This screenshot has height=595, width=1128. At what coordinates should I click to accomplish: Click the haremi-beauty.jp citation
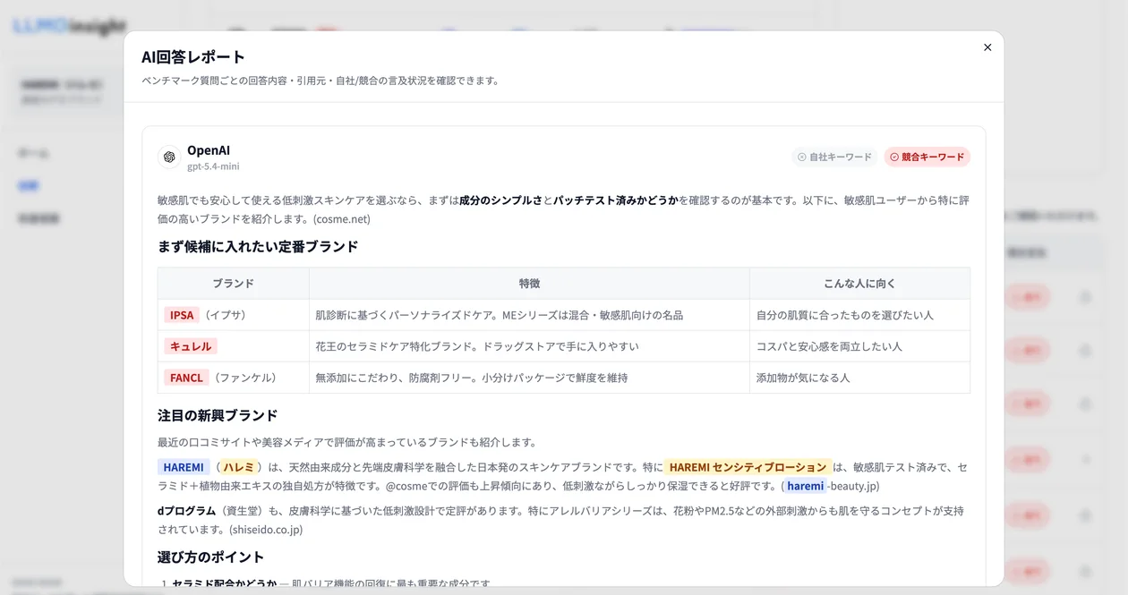click(833, 486)
